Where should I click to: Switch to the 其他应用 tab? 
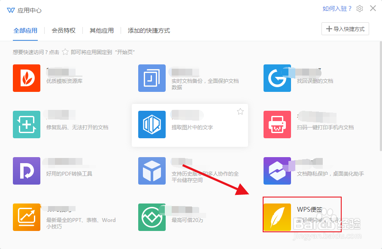pyautogui.click(x=102, y=30)
